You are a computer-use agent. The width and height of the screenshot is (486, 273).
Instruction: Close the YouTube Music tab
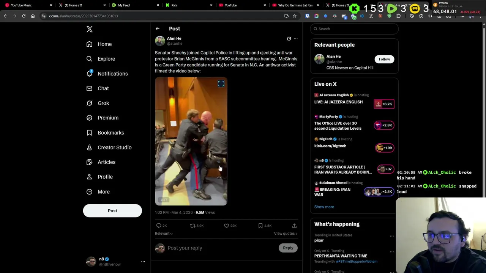tap(51, 5)
